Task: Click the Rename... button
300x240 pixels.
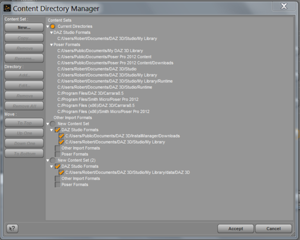Action: (24, 58)
